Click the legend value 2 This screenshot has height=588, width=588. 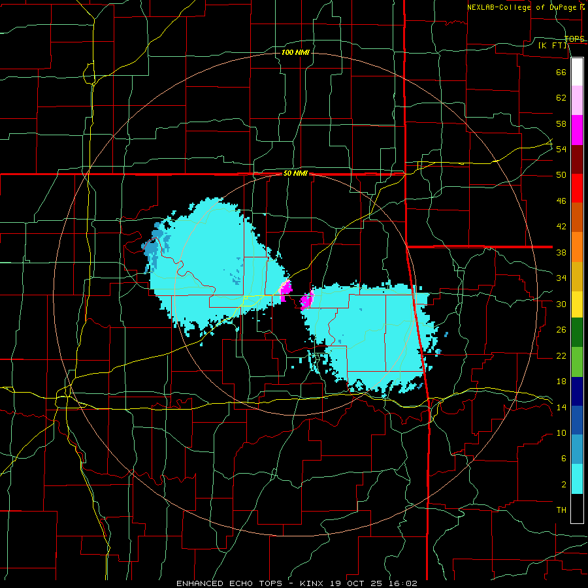[x=564, y=485]
